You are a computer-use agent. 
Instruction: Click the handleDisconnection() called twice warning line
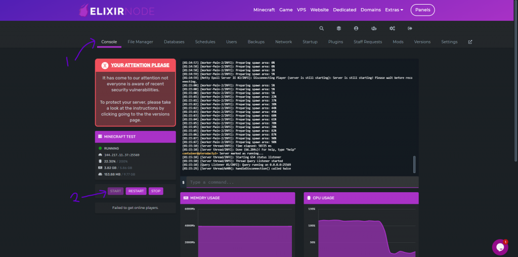pyautogui.click(x=237, y=169)
